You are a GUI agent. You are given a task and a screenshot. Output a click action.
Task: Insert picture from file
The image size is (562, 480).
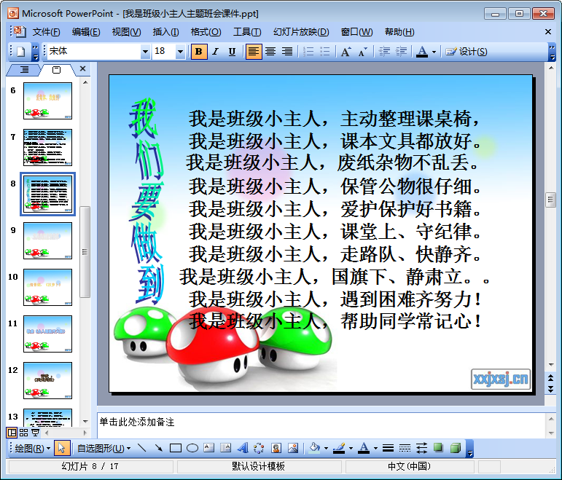pos(293,448)
